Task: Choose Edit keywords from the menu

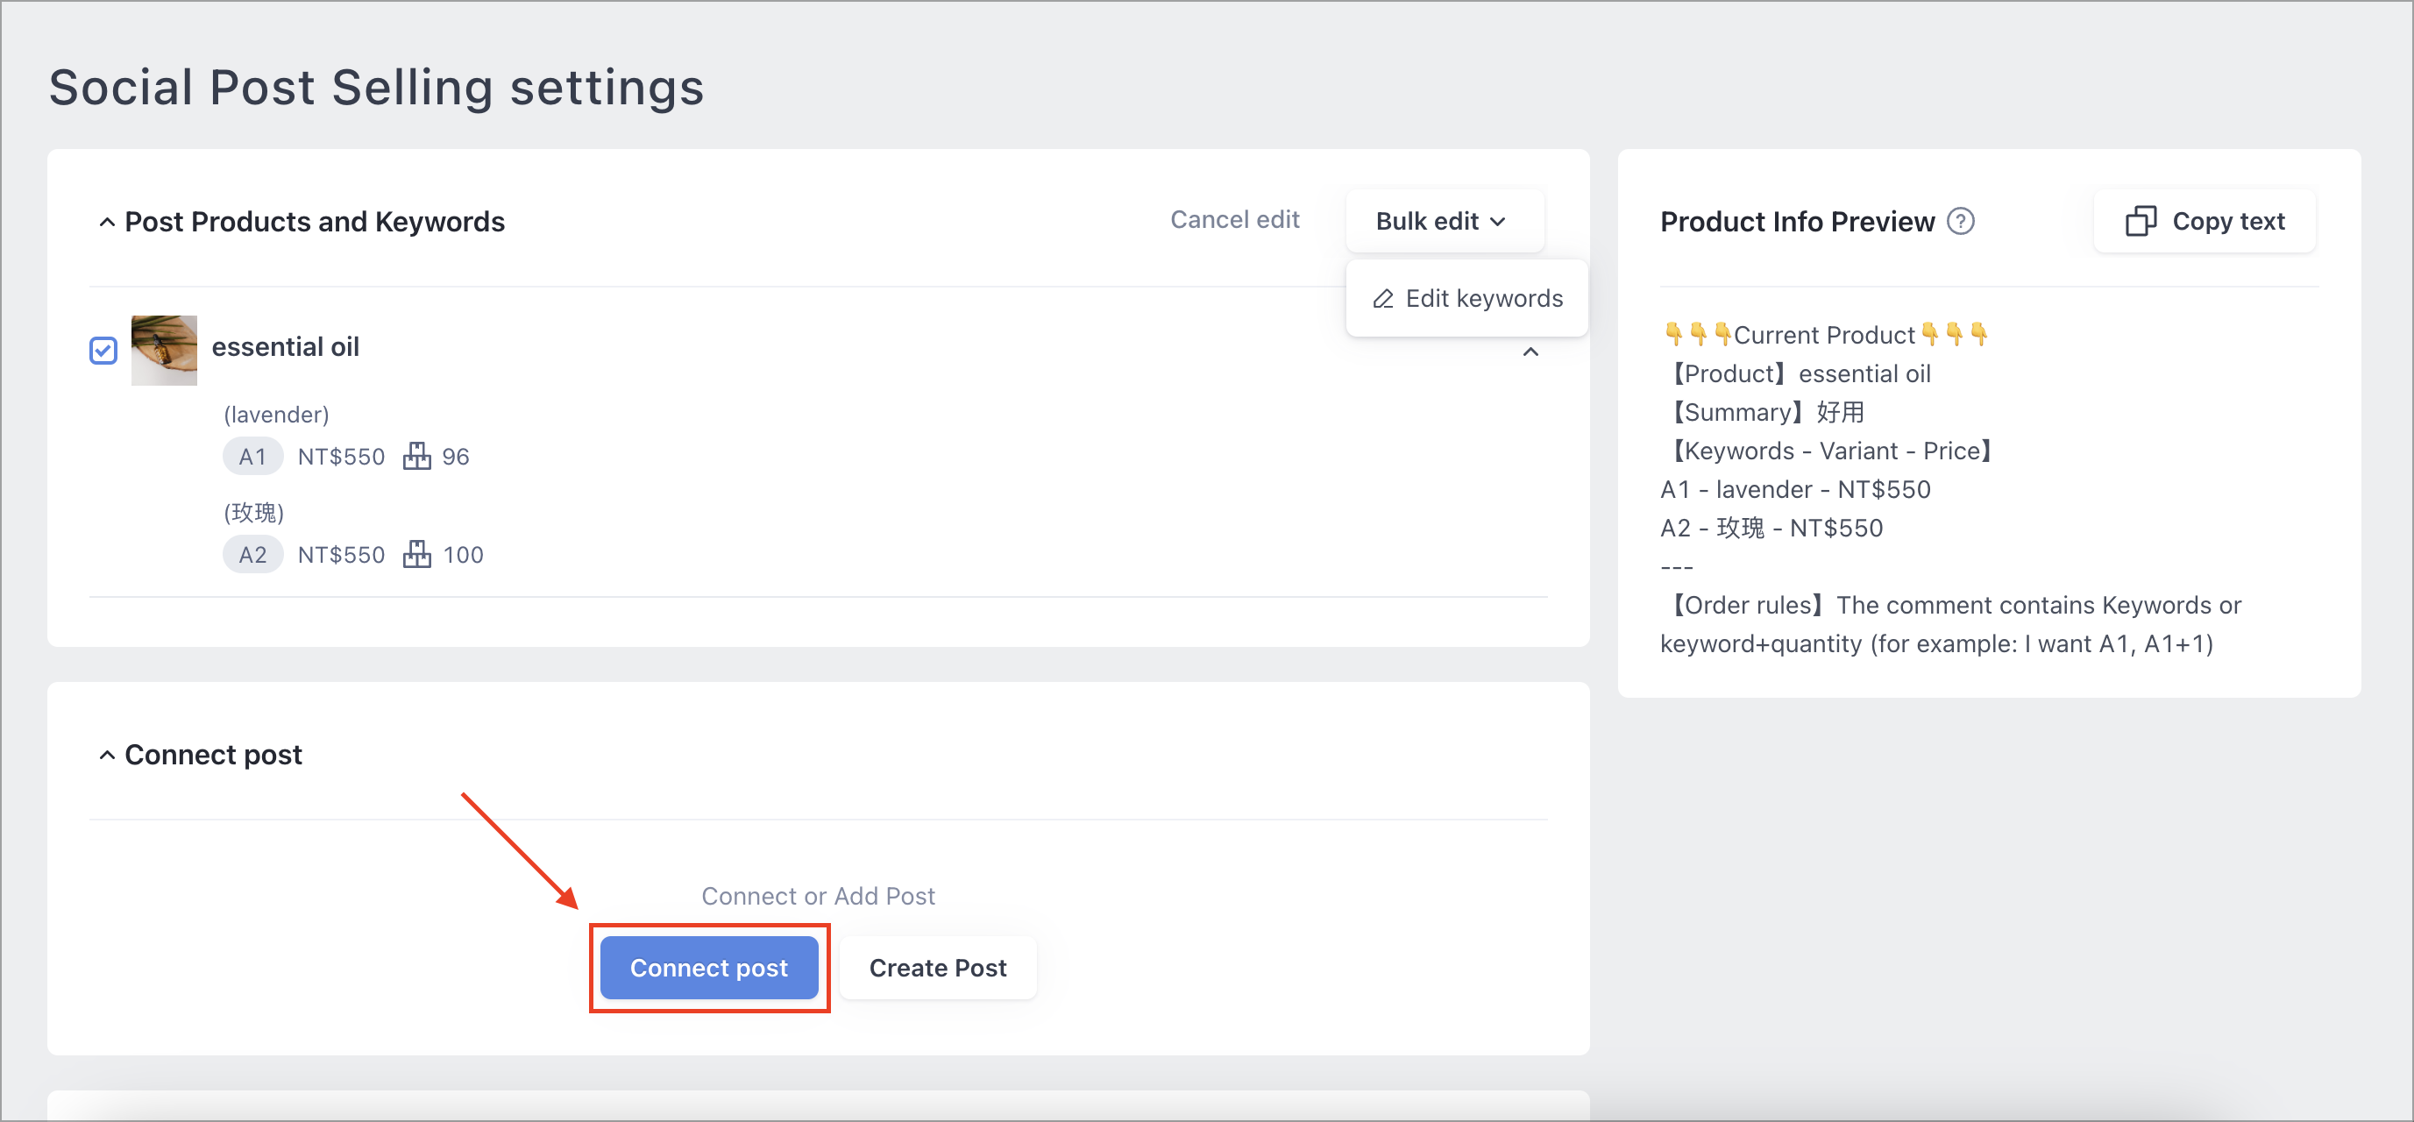Action: coord(1466,298)
